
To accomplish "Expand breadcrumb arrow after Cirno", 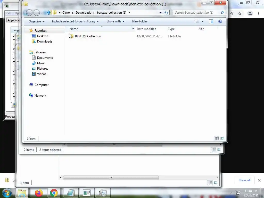I will click(73, 13).
